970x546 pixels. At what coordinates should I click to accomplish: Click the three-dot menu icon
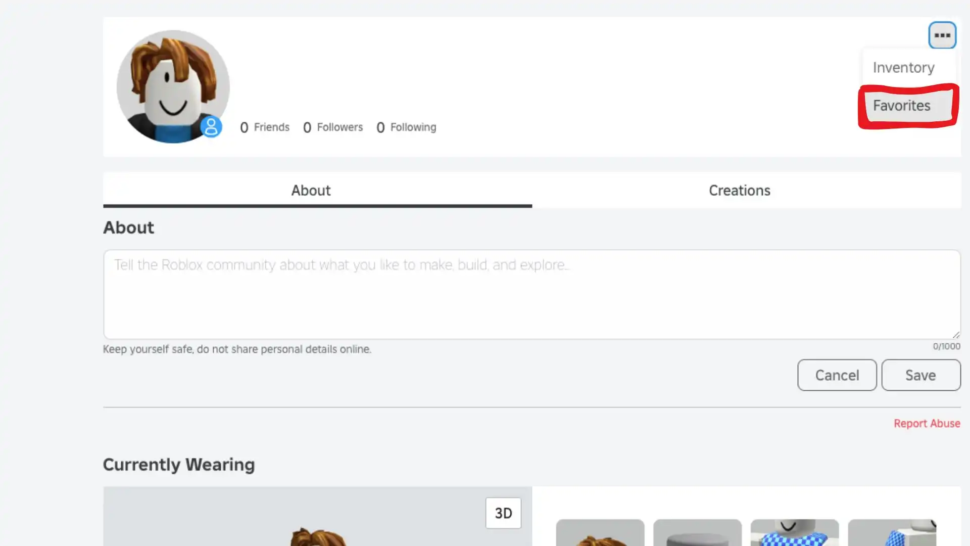942,35
